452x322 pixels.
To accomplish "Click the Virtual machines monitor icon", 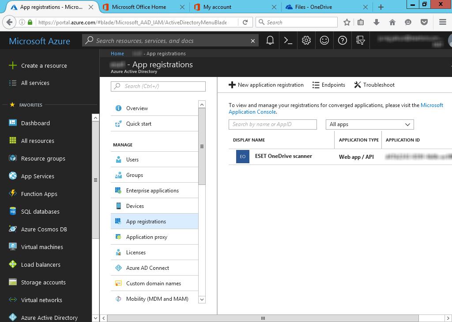I will (13, 246).
